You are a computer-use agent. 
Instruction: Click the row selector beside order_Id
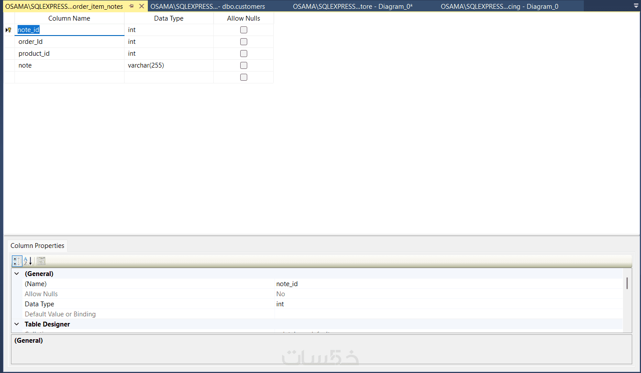tap(9, 42)
